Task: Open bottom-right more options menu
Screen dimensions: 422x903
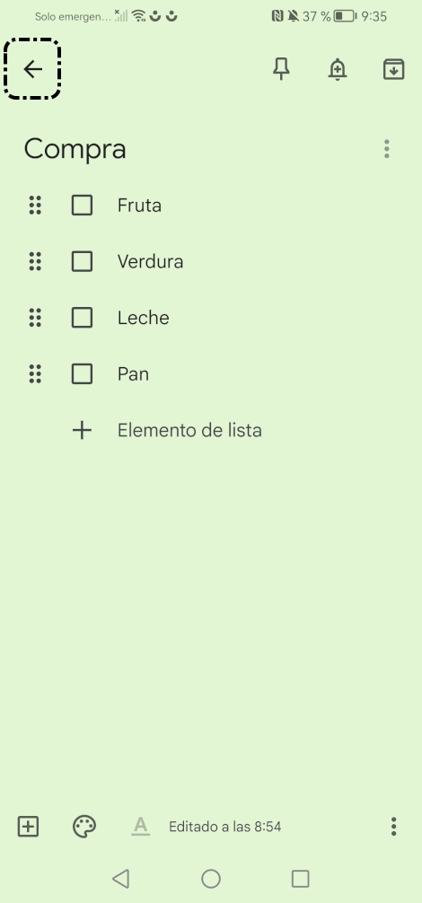Action: tap(394, 827)
